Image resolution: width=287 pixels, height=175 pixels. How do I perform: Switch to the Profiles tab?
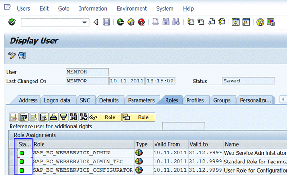[x=195, y=100]
